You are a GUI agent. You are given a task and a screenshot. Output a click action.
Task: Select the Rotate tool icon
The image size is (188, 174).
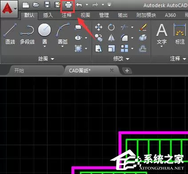click(x=111, y=27)
